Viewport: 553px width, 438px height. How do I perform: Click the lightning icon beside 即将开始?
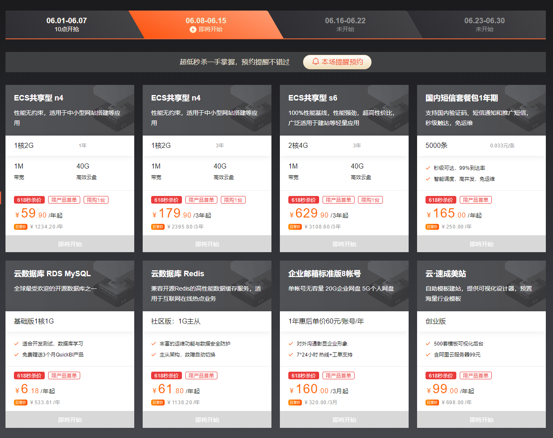point(193,30)
